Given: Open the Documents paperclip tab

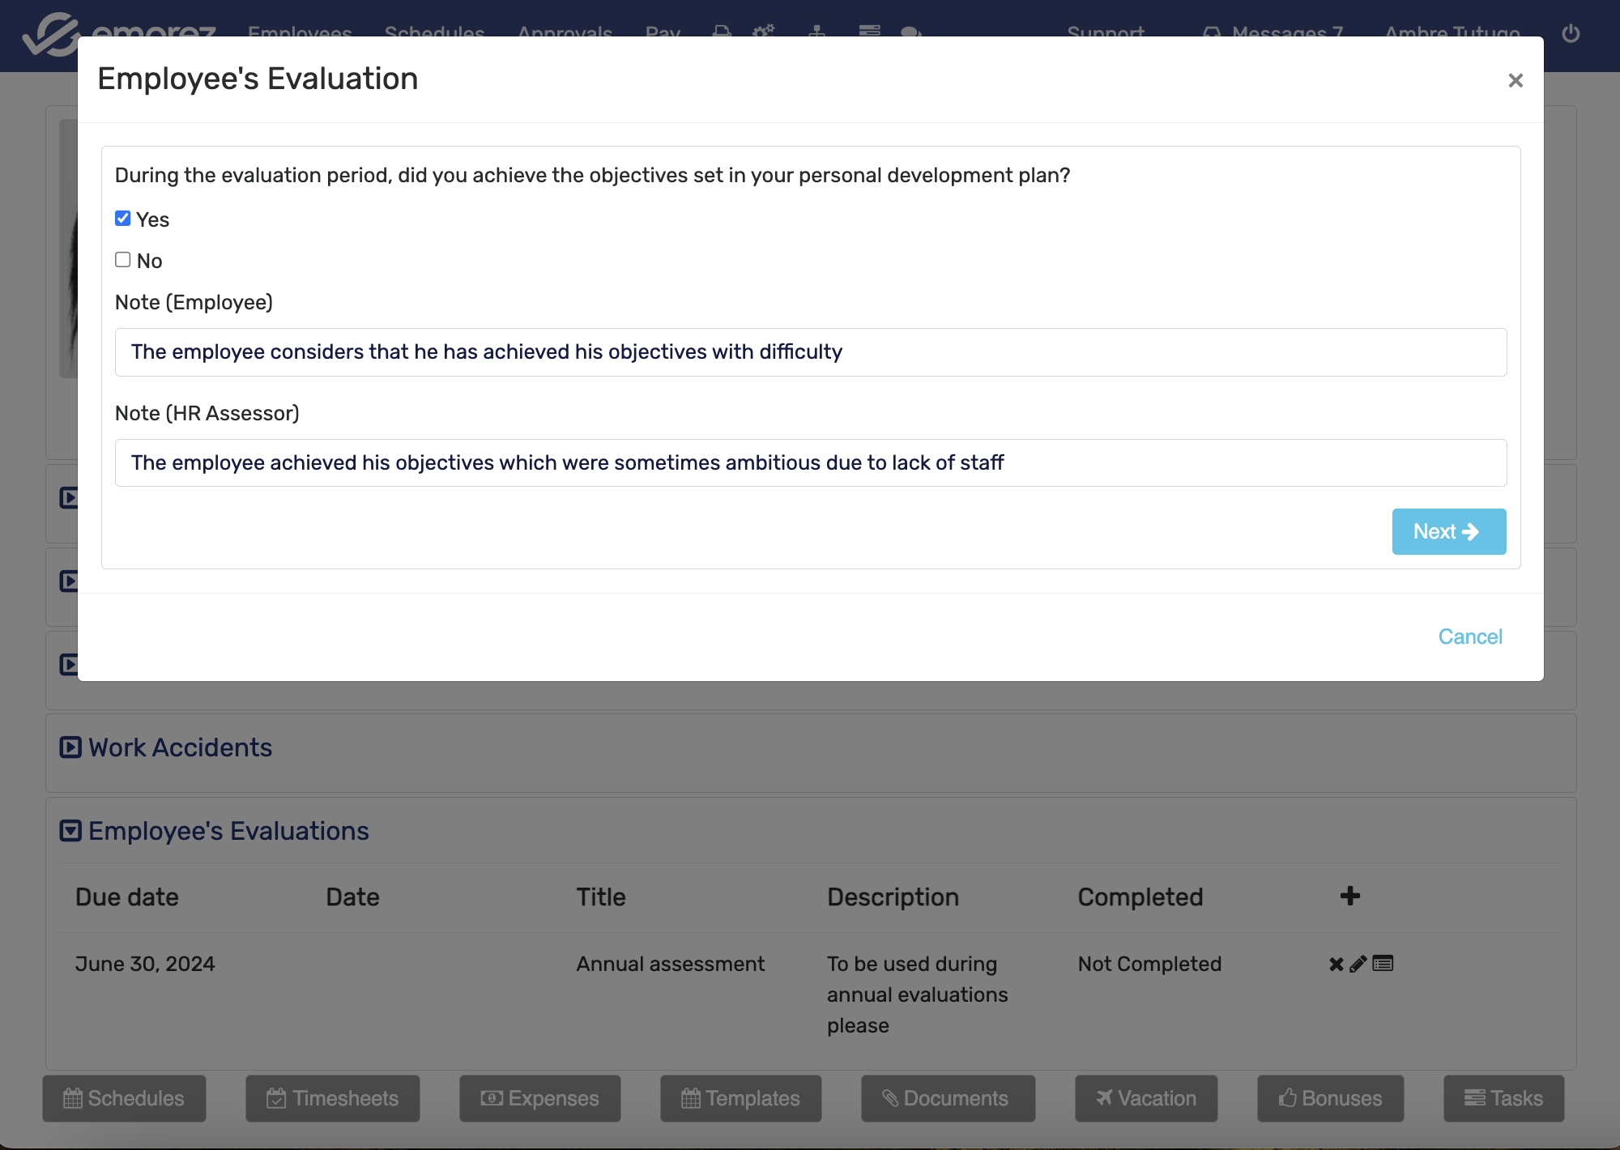Looking at the screenshot, I should [x=947, y=1098].
